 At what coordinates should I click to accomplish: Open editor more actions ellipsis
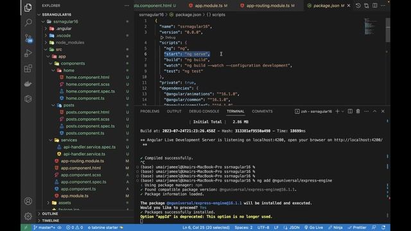[383, 6]
